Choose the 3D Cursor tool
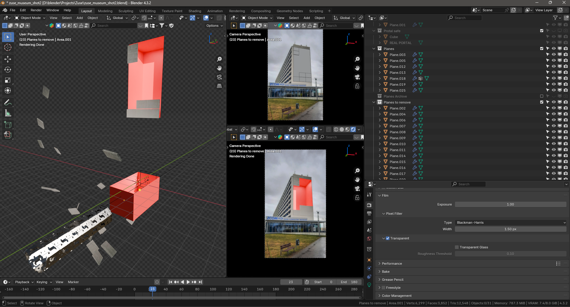Image resolution: width=570 pixels, height=307 pixels. coord(8,47)
